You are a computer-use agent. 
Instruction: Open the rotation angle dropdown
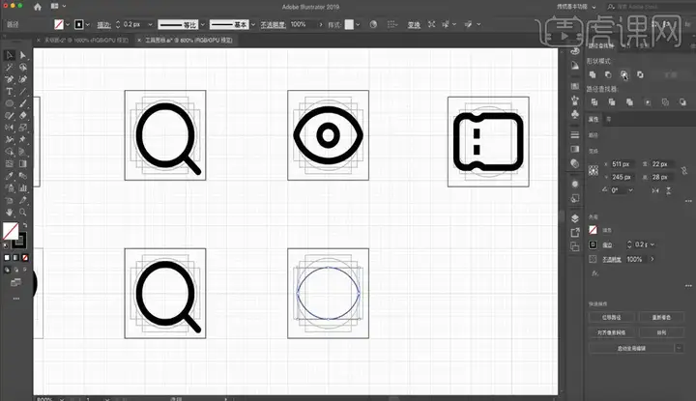[x=630, y=190]
